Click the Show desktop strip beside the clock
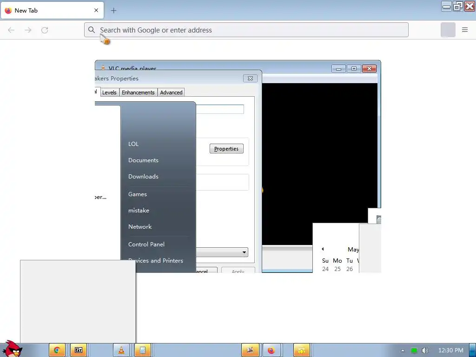Image resolution: width=476 pixels, height=357 pixels. (472, 350)
